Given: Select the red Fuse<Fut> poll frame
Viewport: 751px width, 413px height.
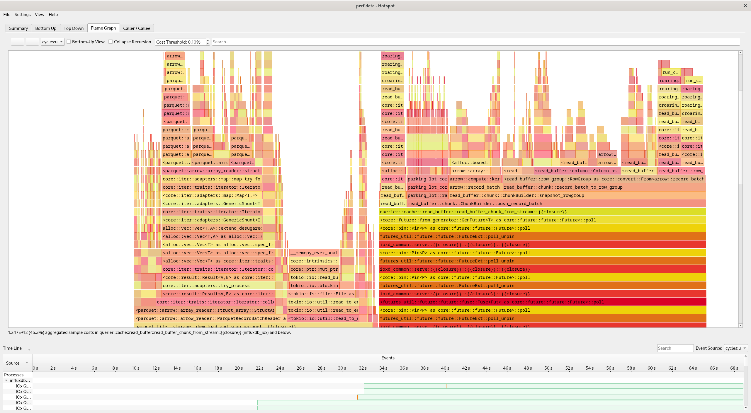Looking at the screenshot, I should point(542,302).
